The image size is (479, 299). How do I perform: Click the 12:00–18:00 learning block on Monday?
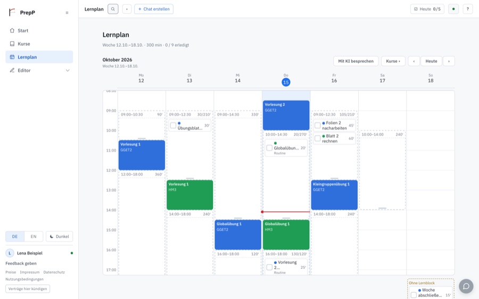pos(142,223)
